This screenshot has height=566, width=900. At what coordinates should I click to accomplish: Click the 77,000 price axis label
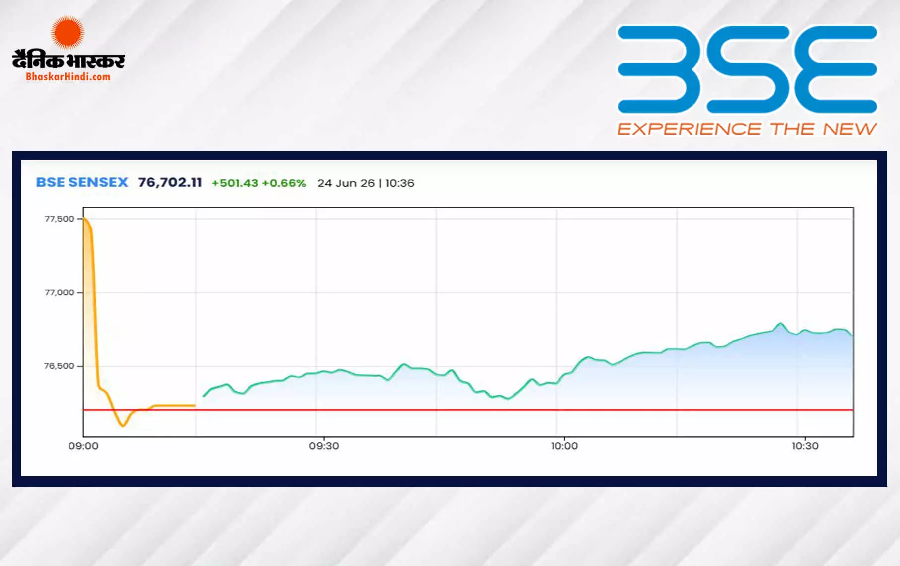click(59, 292)
